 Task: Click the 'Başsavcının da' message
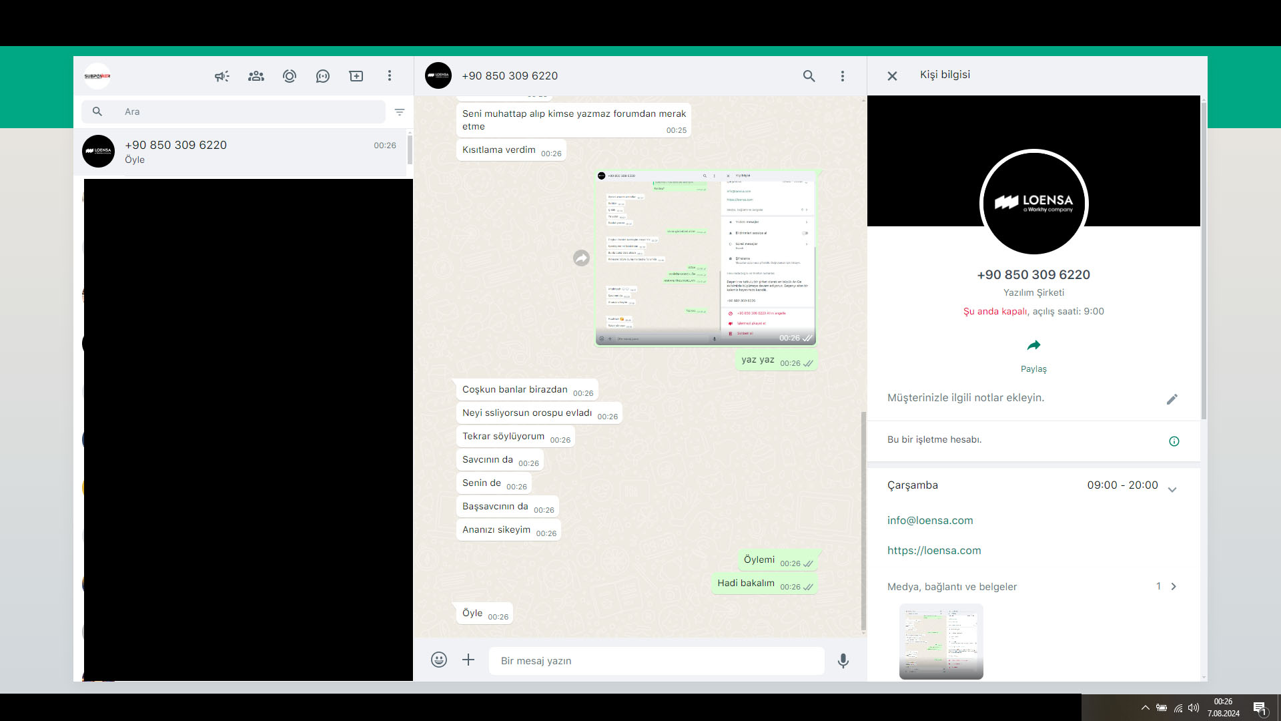tap(508, 507)
